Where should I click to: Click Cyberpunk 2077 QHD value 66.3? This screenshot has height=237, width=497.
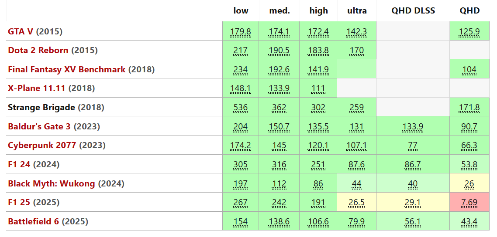coord(470,146)
